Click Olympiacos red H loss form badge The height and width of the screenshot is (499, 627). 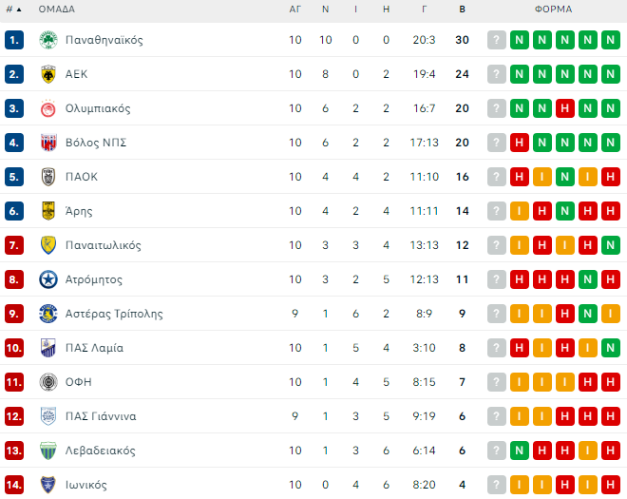(x=565, y=108)
